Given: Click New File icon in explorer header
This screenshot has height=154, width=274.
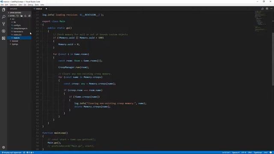Looking at the screenshot, I should (x=18, y=16).
